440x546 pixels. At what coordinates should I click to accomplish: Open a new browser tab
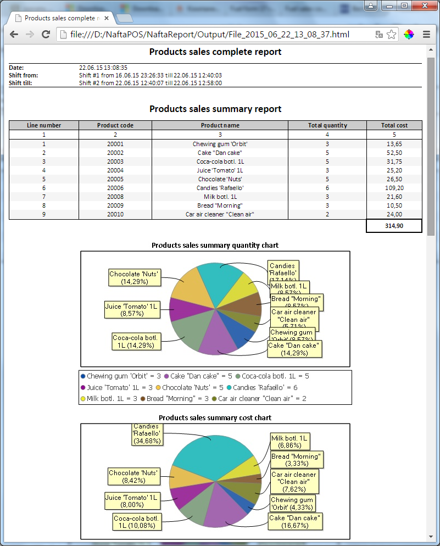coord(125,18)
